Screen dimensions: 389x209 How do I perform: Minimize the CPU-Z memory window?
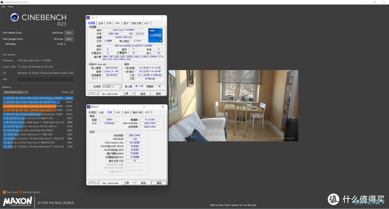point(143,107)
